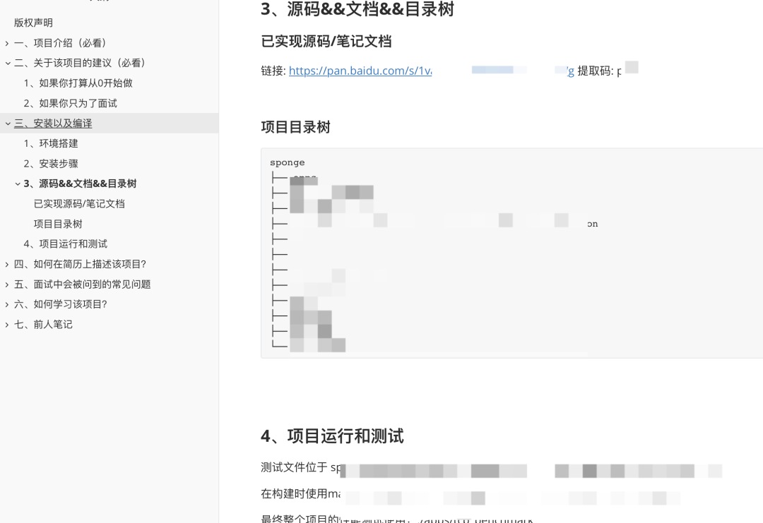
Task: Click the 三、安装以及编译 outline title
Action: pyautogui.click(x=53, y=124)
